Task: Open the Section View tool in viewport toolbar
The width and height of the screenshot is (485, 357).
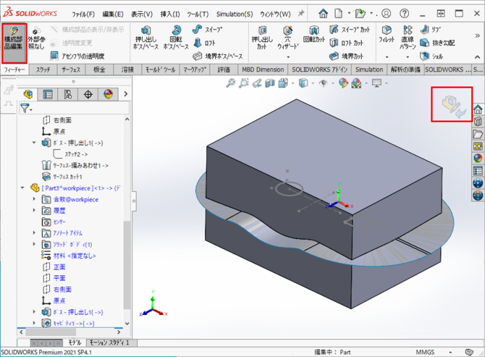Action: (x=271, y=83)
